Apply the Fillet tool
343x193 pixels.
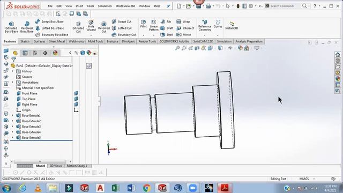point(143,24)
